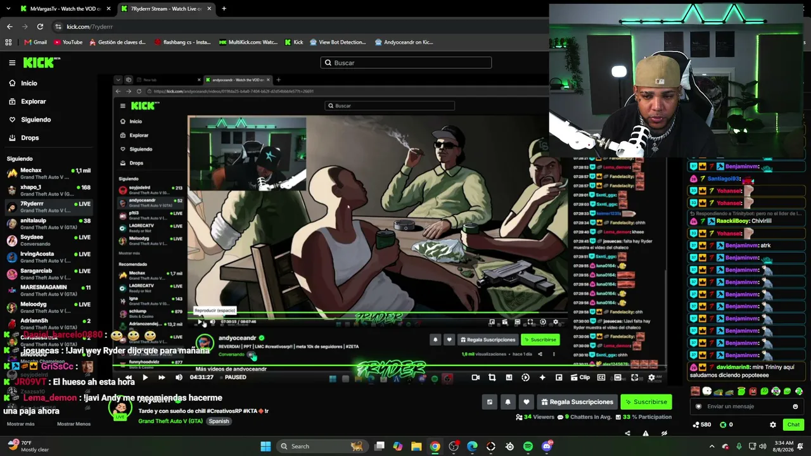Click the Enviar un mensaje chat box
This screenshot has height=456, width=811.
pyautogui.click(x=746, y=407)
